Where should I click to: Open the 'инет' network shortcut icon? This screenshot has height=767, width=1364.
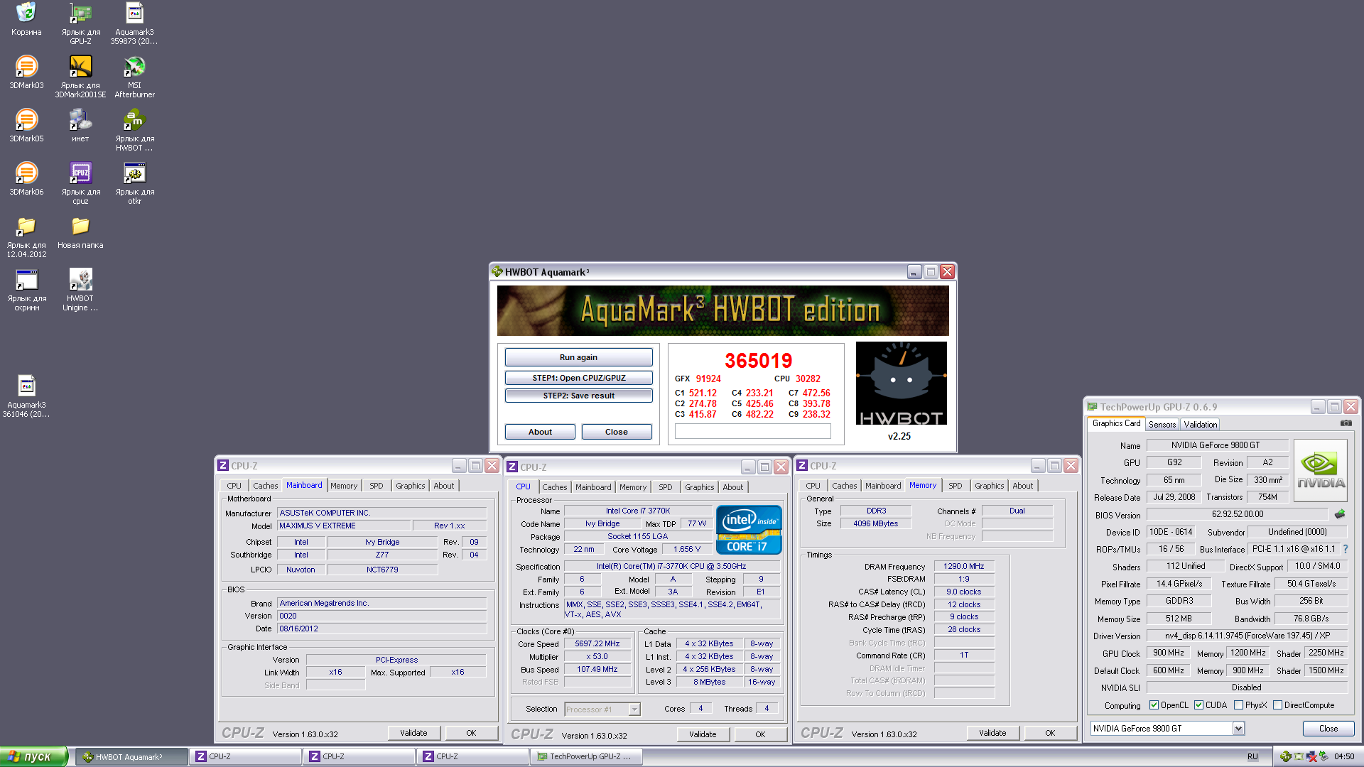point(80,126)
